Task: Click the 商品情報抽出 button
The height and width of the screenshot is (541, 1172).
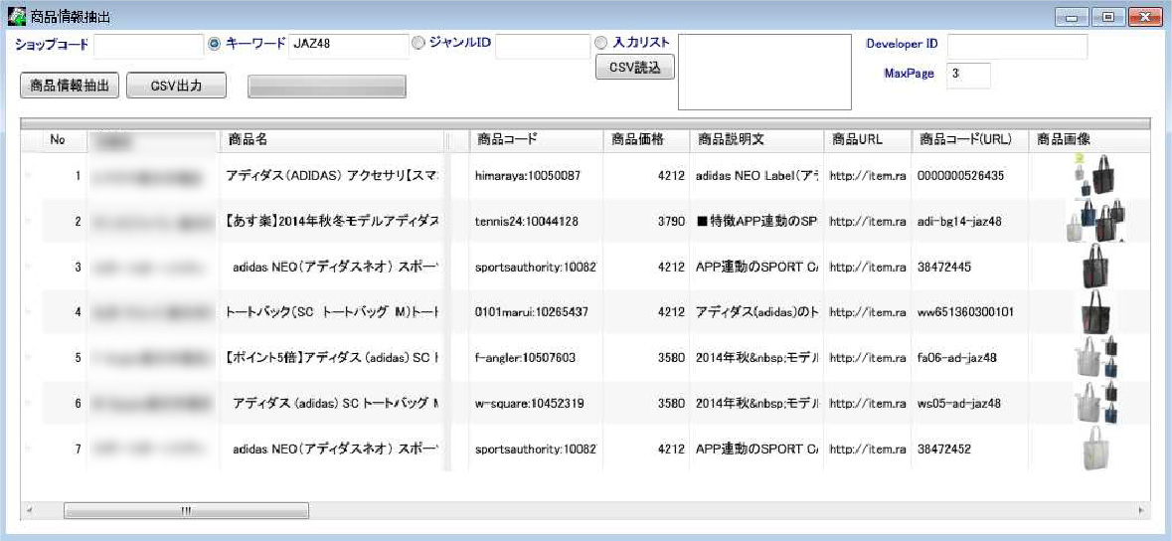Action: point(70,86)
